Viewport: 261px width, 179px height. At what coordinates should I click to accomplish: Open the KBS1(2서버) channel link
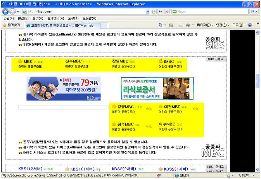click(31, 169)
